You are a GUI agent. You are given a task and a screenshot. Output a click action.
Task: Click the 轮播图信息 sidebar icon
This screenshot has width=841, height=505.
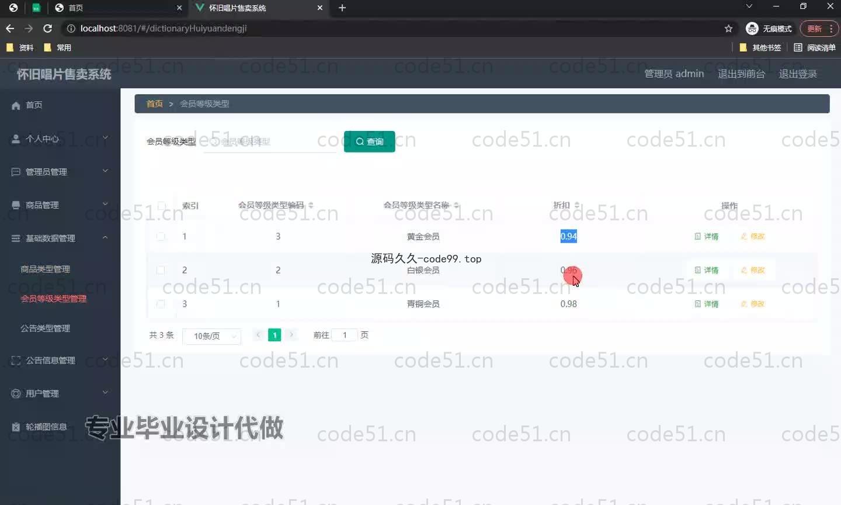[16, 427]
